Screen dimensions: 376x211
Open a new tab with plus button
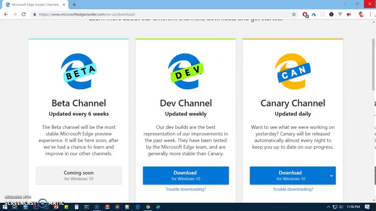tap(74, 5)
